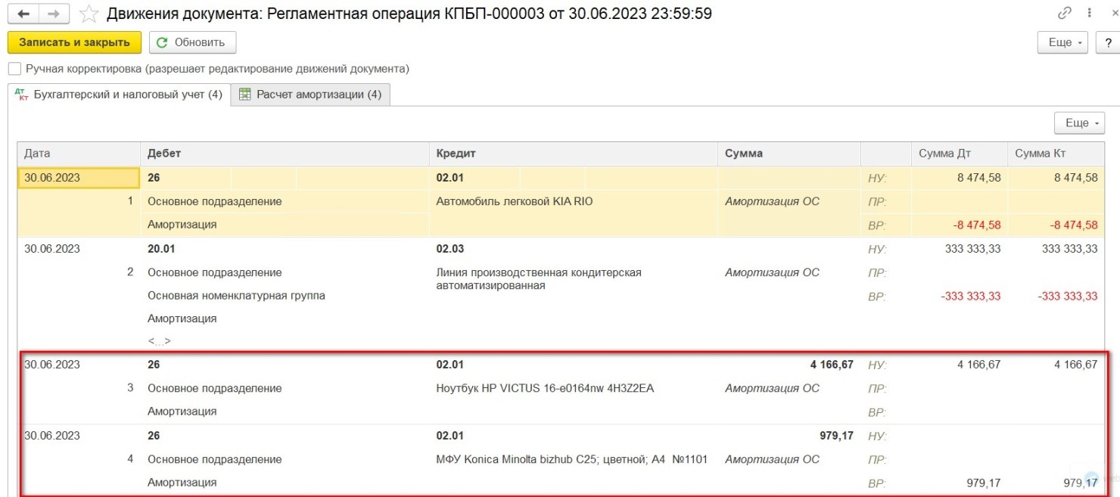Viewport: 1120px width, 497px height.
Task: Expand the <...> truncated analytics in row 2
Action: [159, 341]
